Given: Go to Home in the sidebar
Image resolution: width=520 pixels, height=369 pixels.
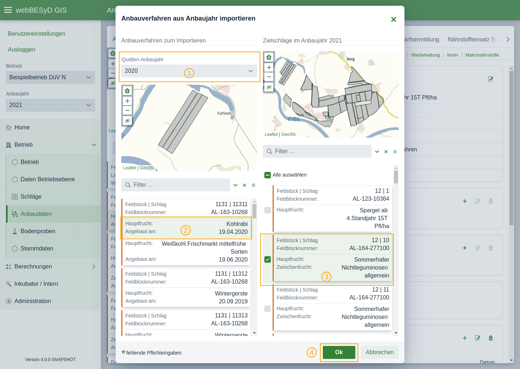Looking at the screenshot, I should [51, 128].
